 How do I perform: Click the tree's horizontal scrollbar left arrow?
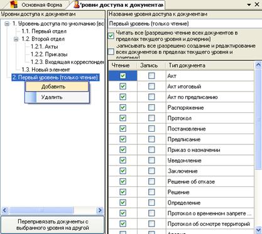[x=4, y=210]
